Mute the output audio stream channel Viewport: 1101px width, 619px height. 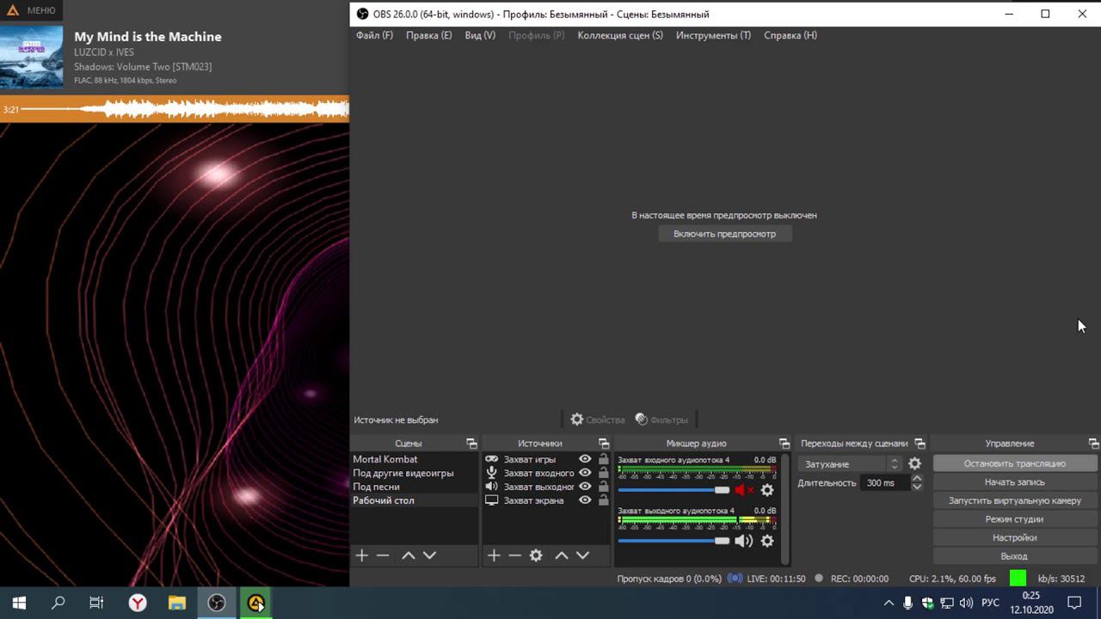(x=744, y=541)
